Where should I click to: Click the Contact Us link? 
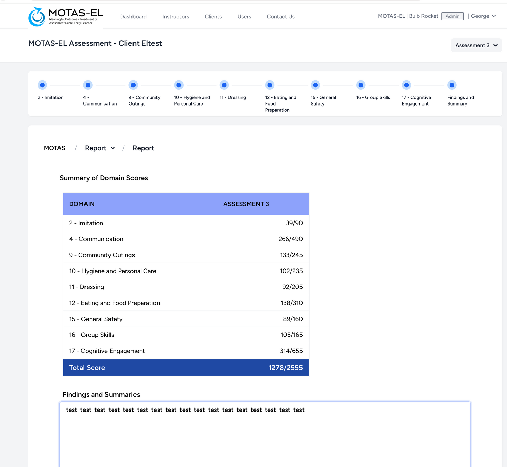281,17
